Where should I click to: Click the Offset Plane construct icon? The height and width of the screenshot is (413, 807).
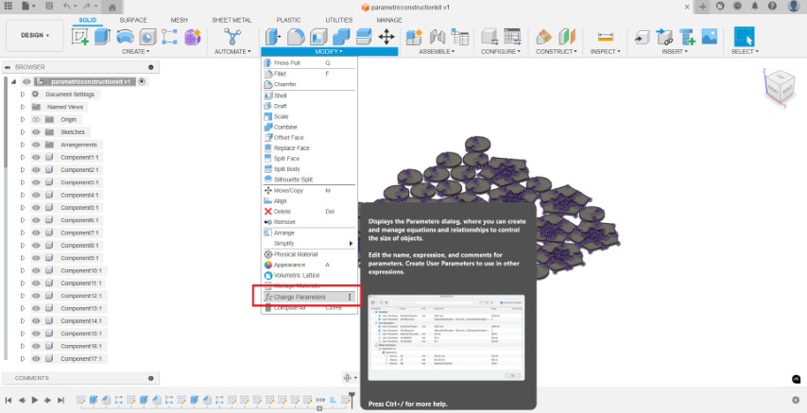[x=543, y=37]
